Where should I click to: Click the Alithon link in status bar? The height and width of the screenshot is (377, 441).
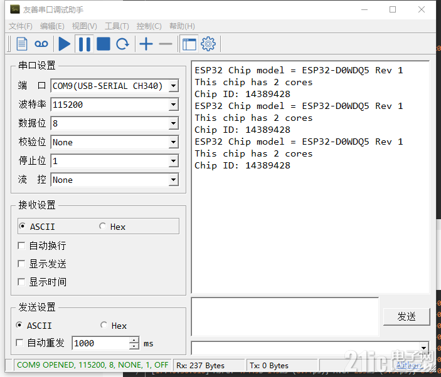point(409,365)
